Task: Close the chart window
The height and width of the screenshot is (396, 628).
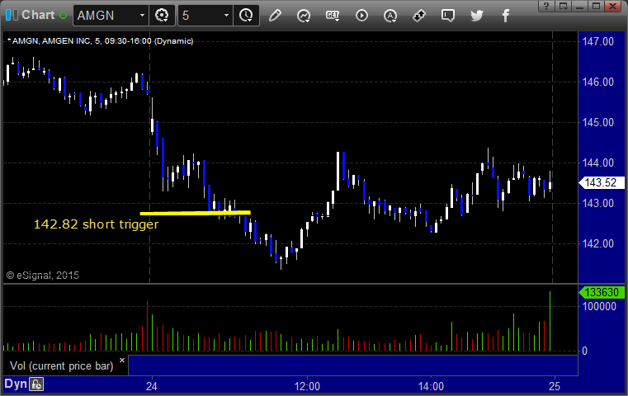Action: point(613,6)
